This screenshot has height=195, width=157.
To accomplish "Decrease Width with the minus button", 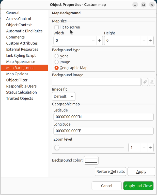I will tap(93, 41).
